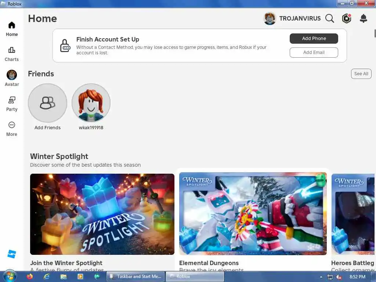376x282 pixels.
Task: Open Charts from the sidebar
Action: 12,54
